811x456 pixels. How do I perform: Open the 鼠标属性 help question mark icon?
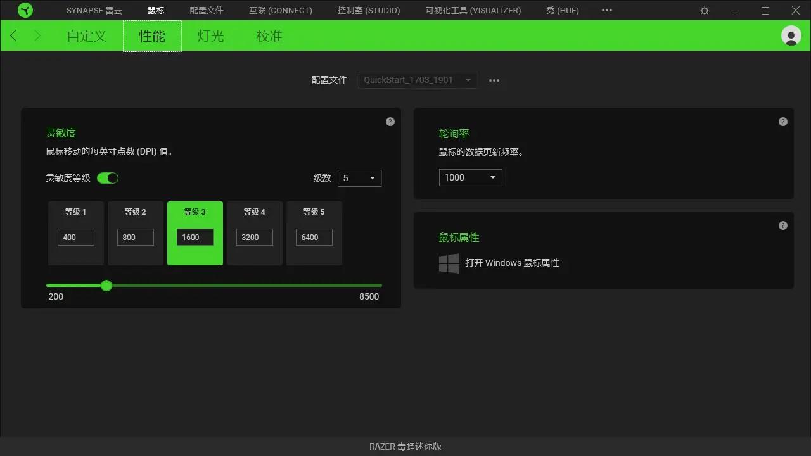click(x=782, y=225)
